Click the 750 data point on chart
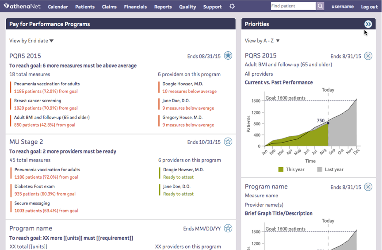The width and height of the screenshot is (382, 250). click(328, 123)
